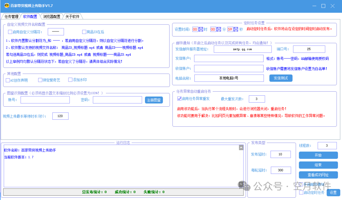Click the scroll-up arrow in the 运行日志 box
The image size is (342, 200).
(x=241, y=147)
